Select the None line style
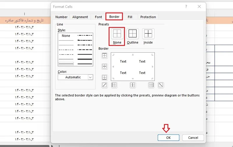Image resolution: width=233 pixels, height=147 pixels. click(66, 36)
